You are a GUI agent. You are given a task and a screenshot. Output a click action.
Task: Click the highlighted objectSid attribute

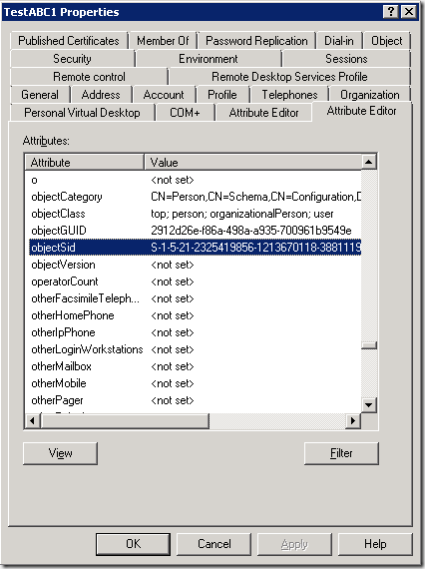[x=196, y=248]
